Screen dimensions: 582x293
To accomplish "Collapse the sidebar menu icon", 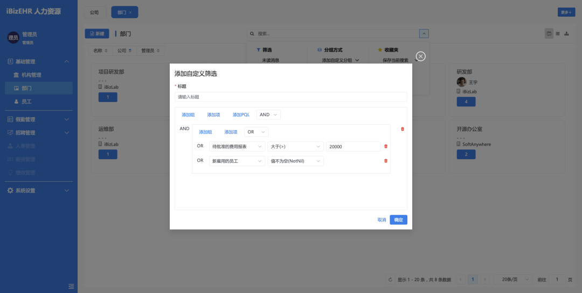I will [x=71, y=286].
